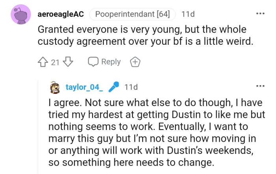Click the vote count of 21
This screenshot has height=174, width=276.
(55, 62)
